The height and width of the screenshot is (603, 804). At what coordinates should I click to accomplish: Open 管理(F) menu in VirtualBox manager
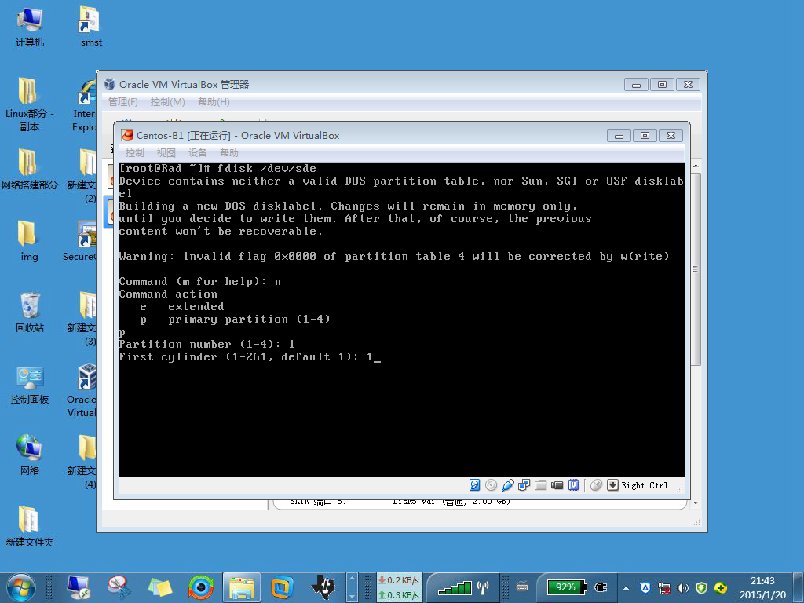[x=123, y=102]
